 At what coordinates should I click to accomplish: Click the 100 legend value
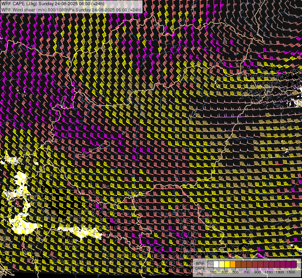point(213,272)
